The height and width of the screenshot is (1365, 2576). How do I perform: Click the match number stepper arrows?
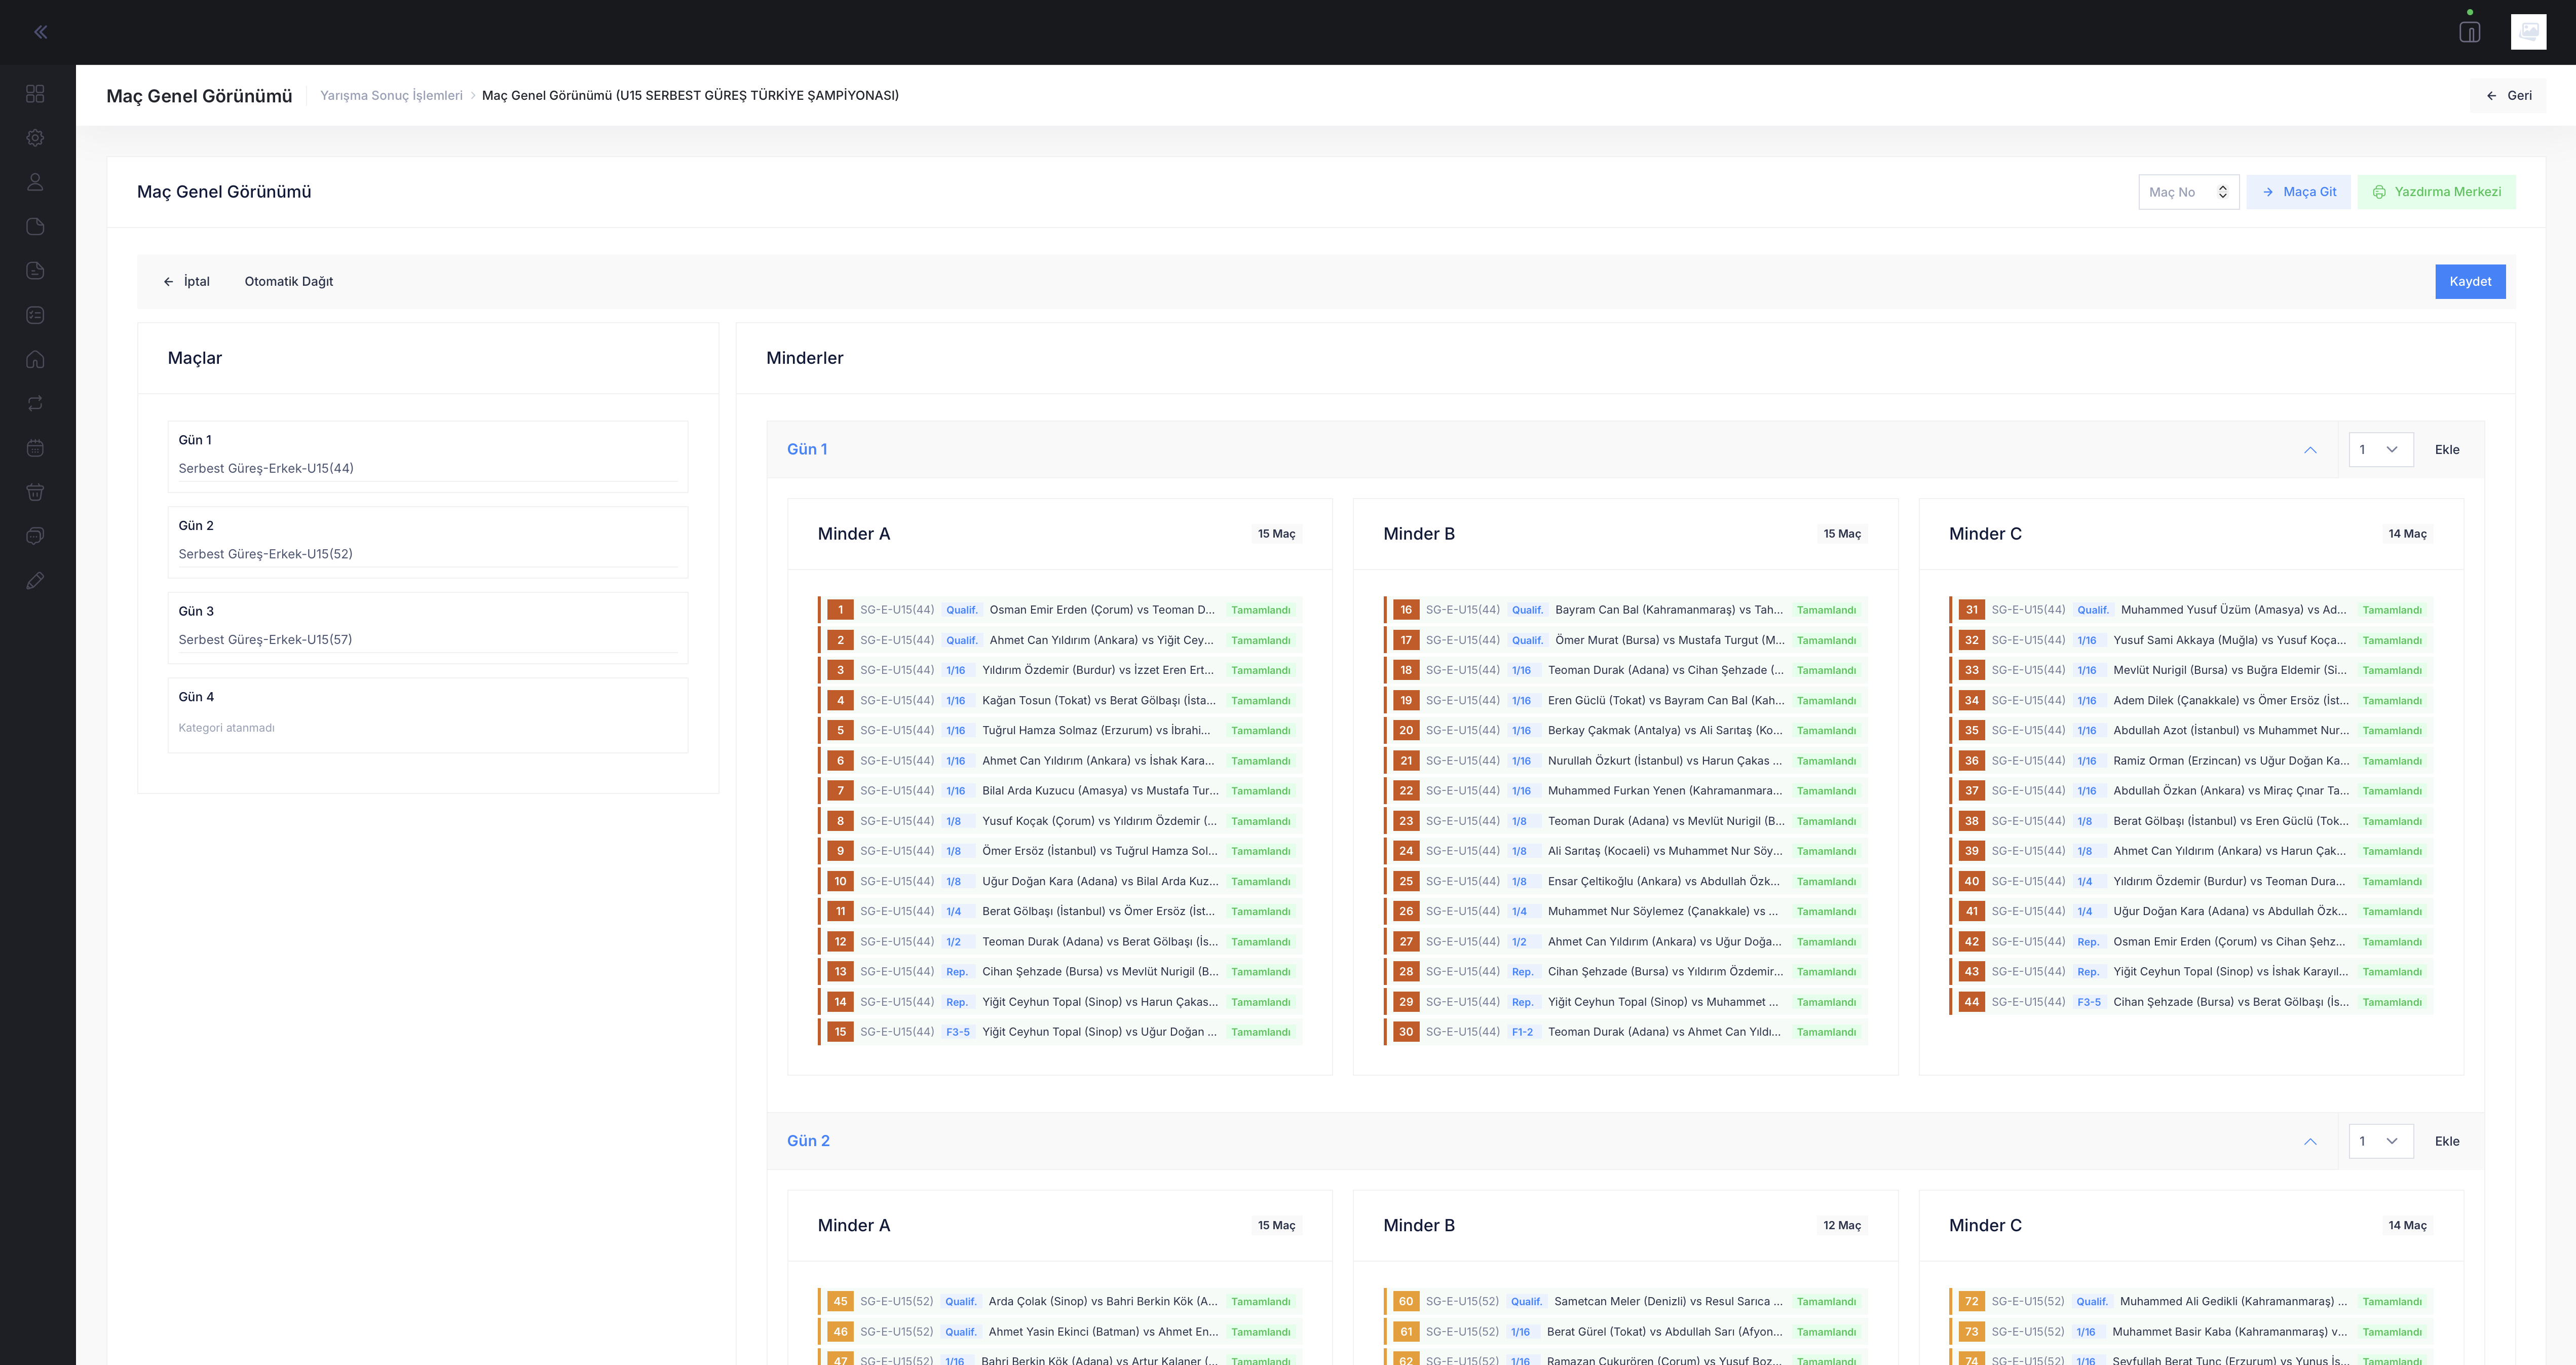pyautogui.click(x=2222, y=192)
